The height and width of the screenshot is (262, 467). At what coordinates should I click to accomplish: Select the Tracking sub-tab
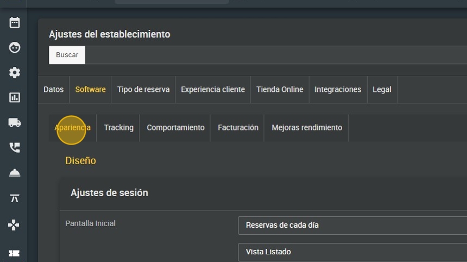click(118, 128)
